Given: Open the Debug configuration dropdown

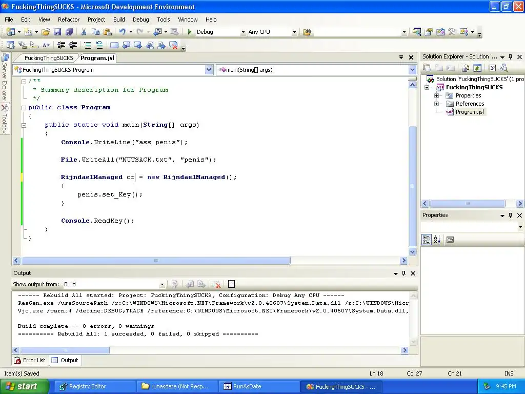Looking at the screenshot, I should pos(243,32).
